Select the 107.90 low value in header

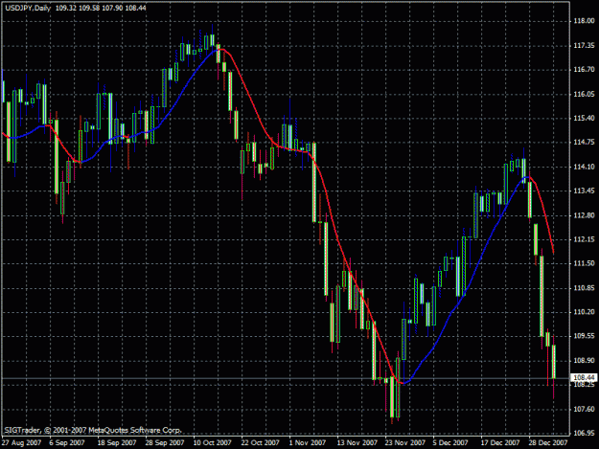click(x=113, y=8)
